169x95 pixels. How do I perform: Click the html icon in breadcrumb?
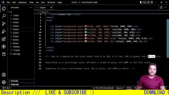click(39, 12)
